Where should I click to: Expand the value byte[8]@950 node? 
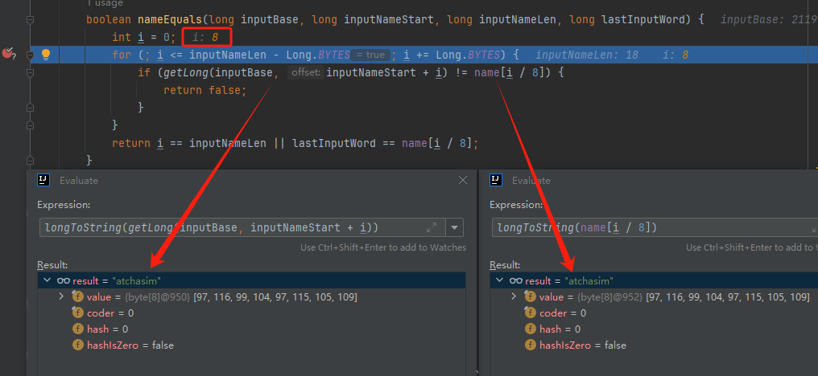point(61,296)
